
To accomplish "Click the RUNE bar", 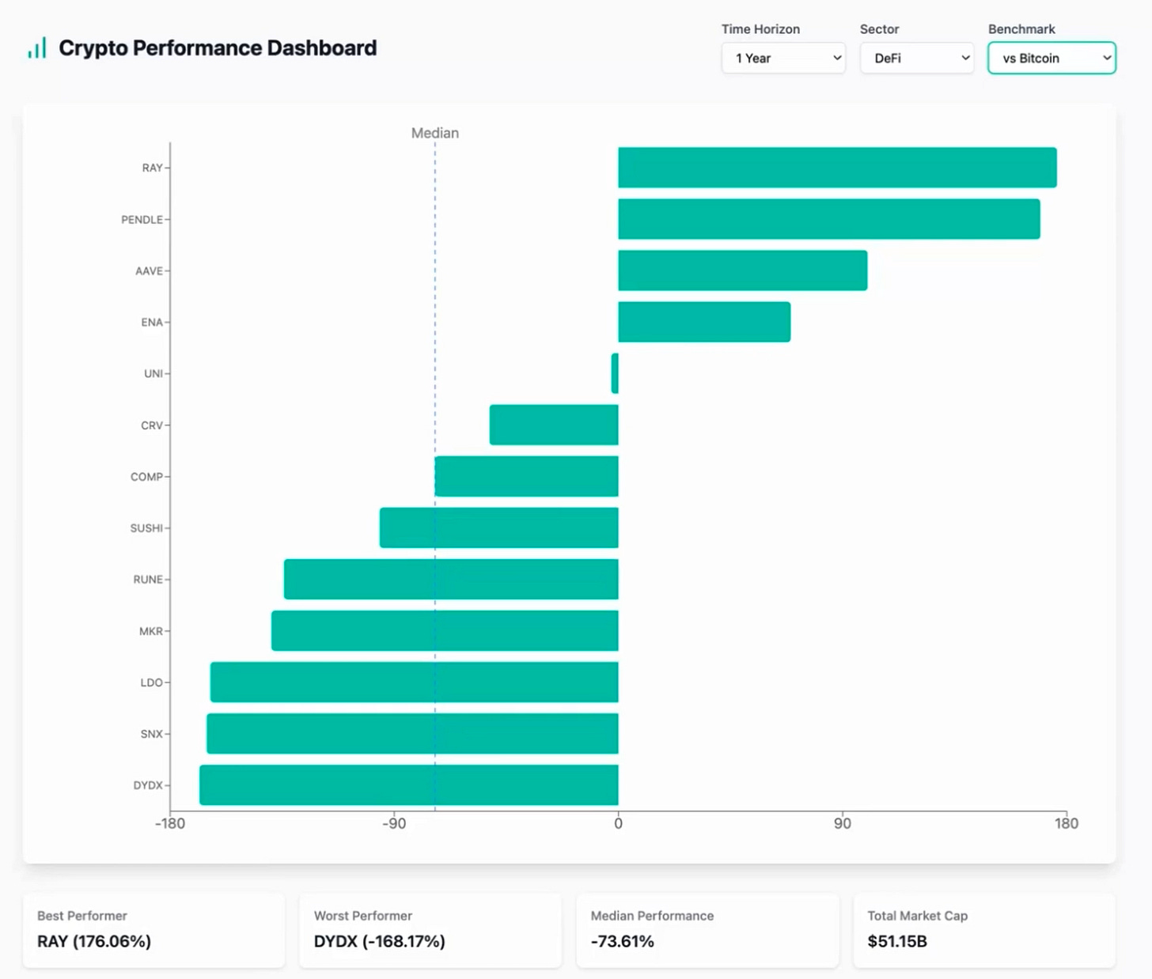I will click(x=451, y=579).
